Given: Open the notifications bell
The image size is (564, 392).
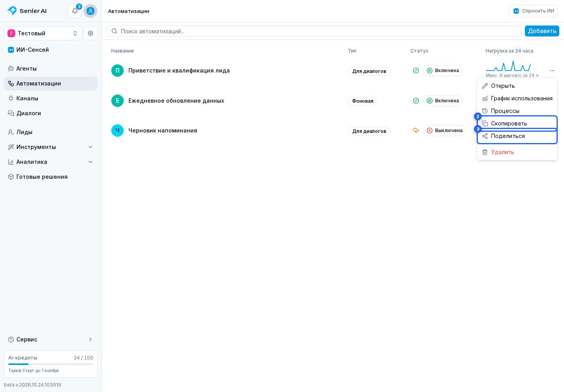Looking at the screenshot, I should pyautogui.click(x=75, y=11).
